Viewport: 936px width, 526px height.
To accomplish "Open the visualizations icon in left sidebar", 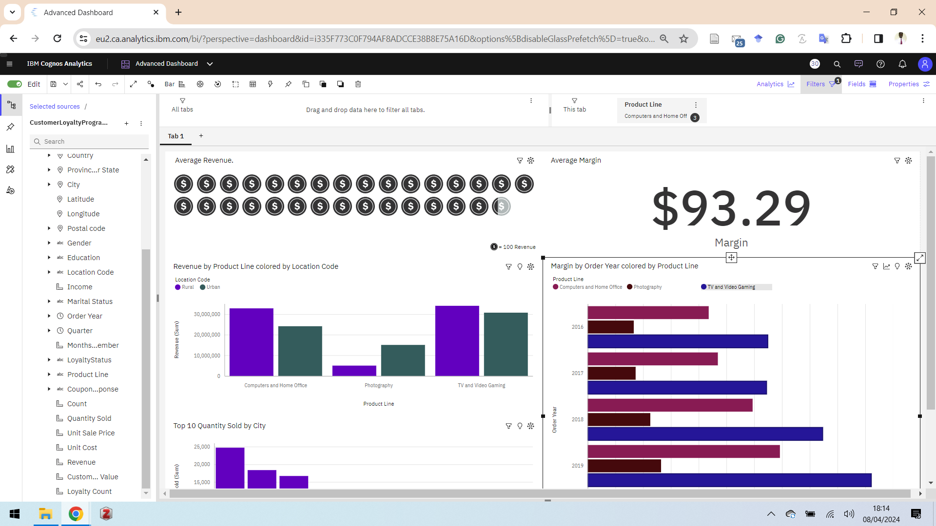I will (10, 149).
